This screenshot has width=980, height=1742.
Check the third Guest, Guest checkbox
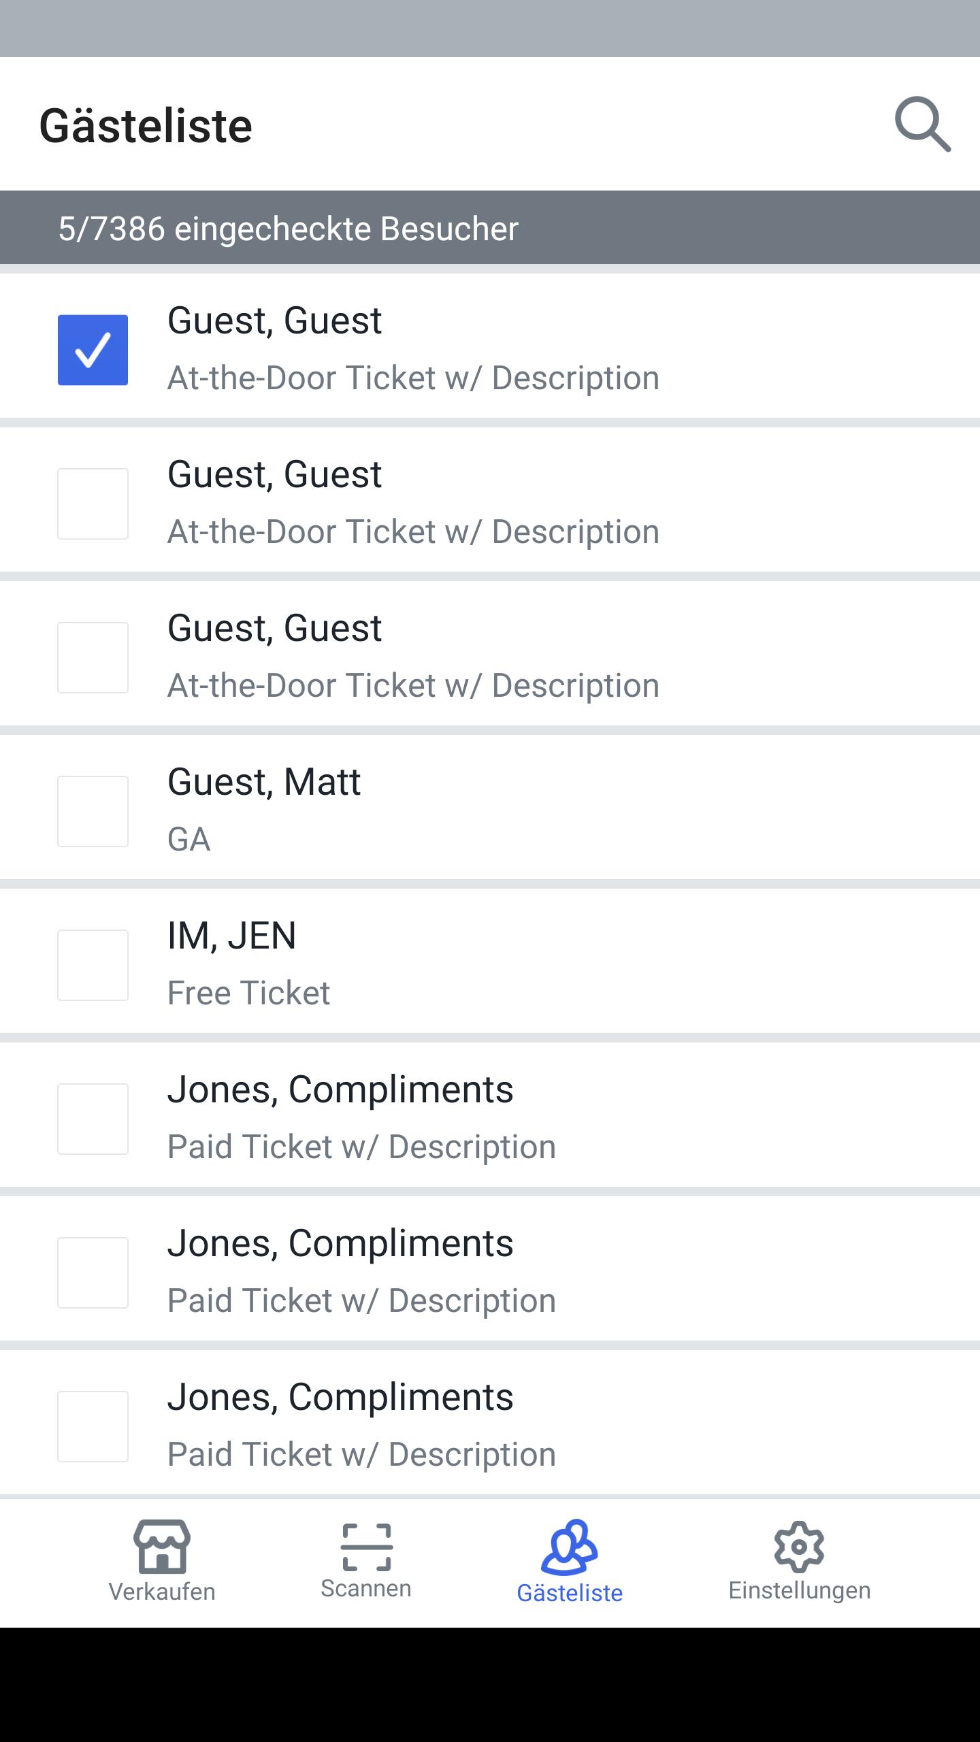pyautogui.click(x=93, y=657)
